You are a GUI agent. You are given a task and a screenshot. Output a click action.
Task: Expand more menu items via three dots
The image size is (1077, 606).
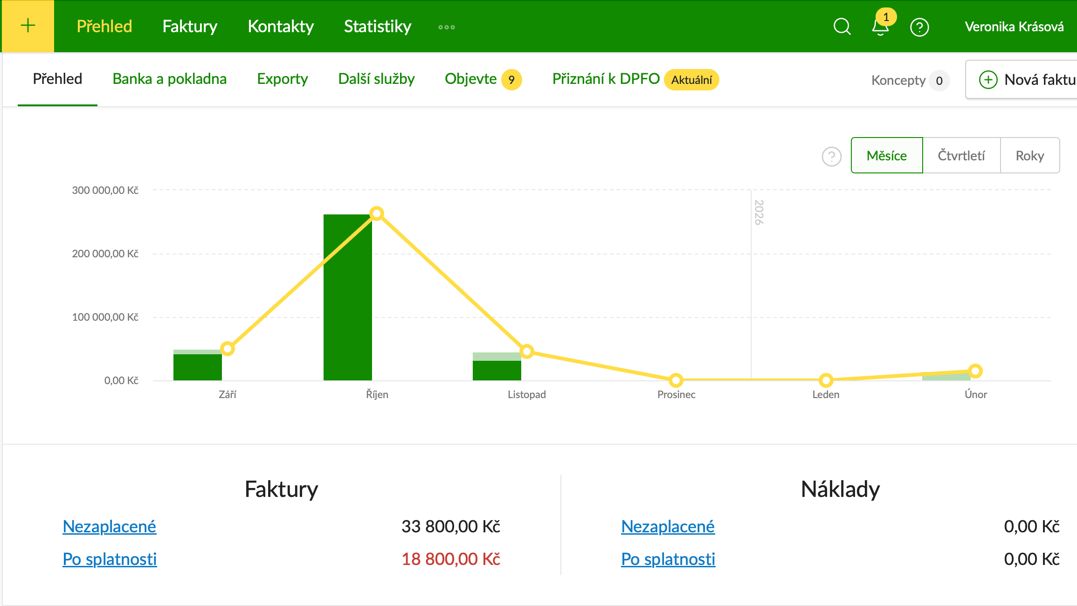coord(446,27)
